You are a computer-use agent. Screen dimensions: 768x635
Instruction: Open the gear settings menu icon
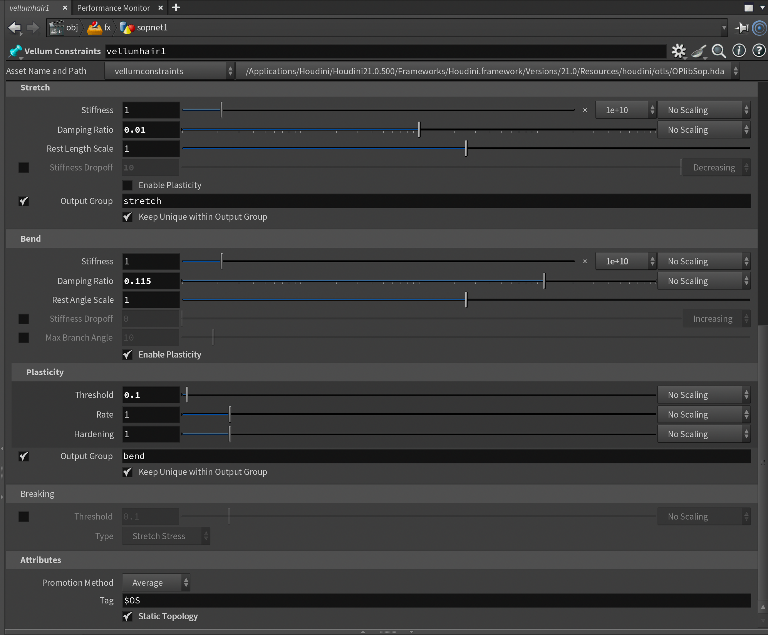678,51
